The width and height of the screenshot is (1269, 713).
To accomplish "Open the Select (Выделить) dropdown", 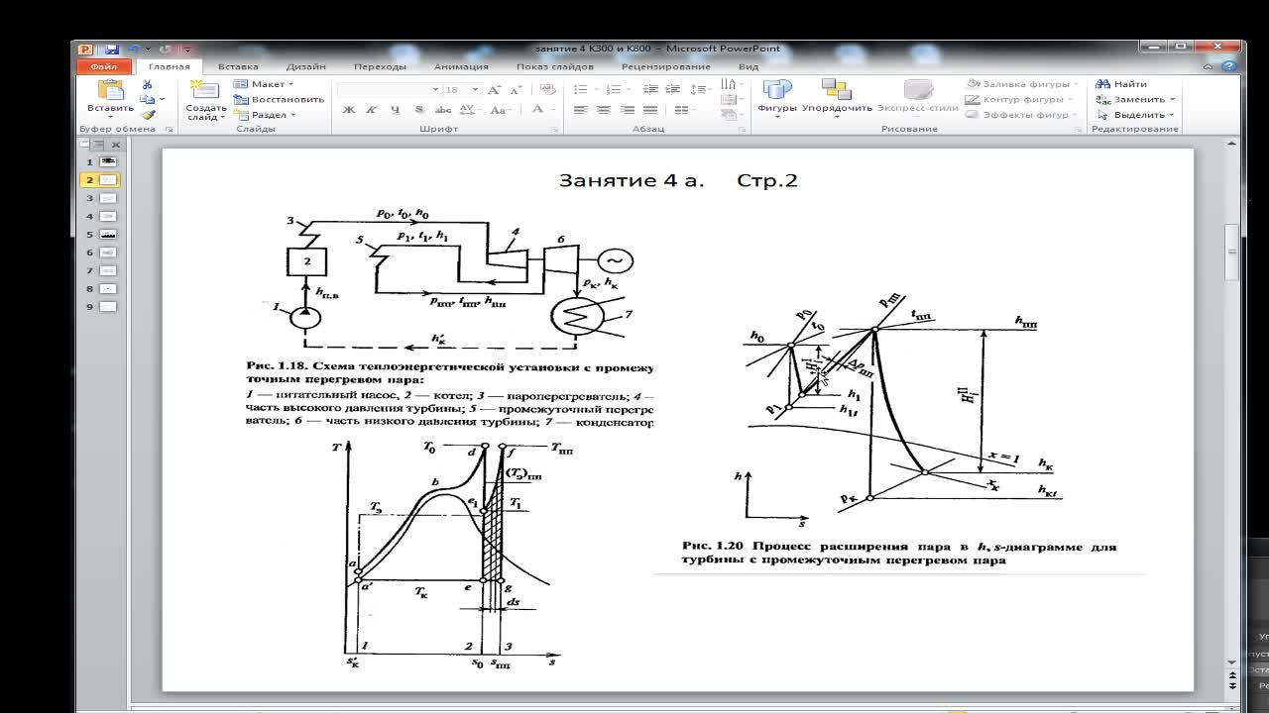I will coord(1135,115).
